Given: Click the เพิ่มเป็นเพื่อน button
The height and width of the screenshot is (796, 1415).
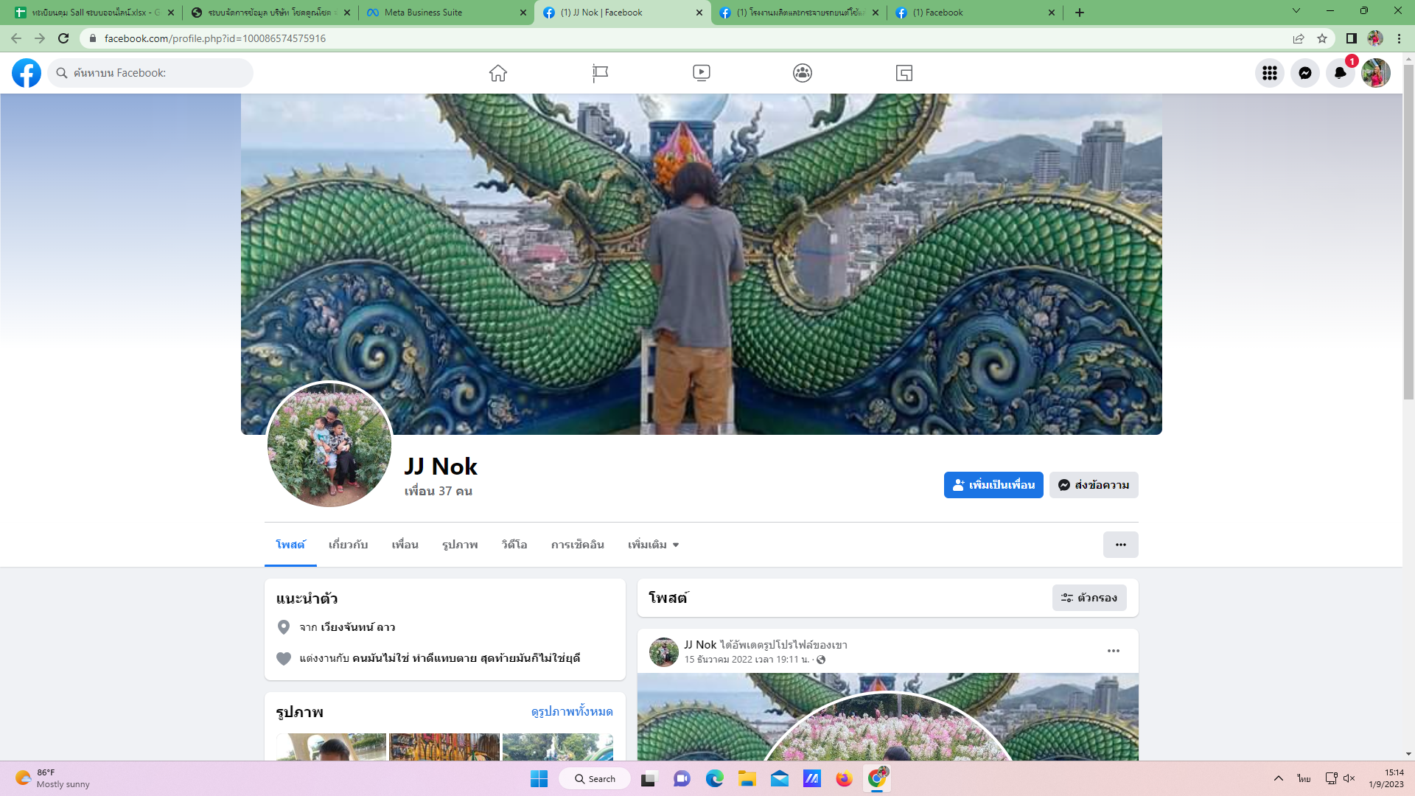Looking at the screenshot, I should click(x=993, y=485).
